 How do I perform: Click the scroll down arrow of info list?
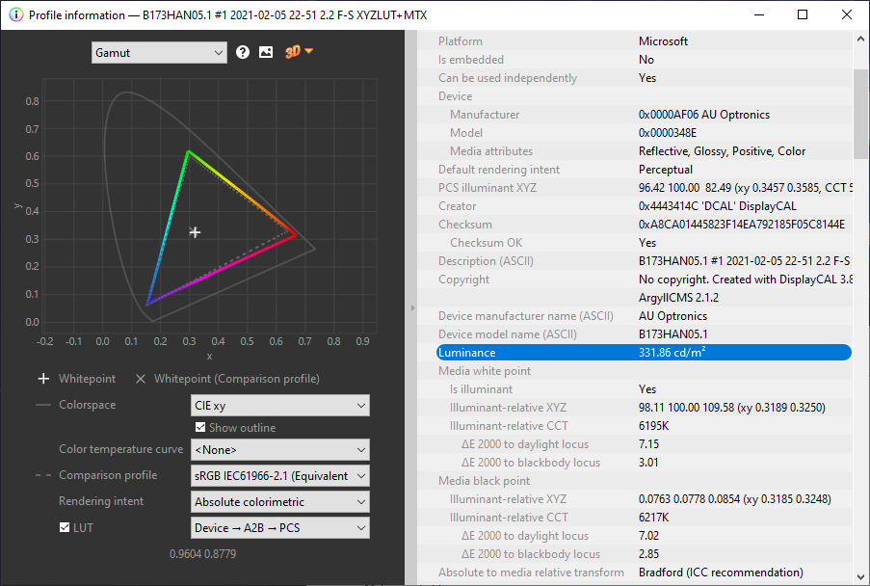tap(860, 576)
